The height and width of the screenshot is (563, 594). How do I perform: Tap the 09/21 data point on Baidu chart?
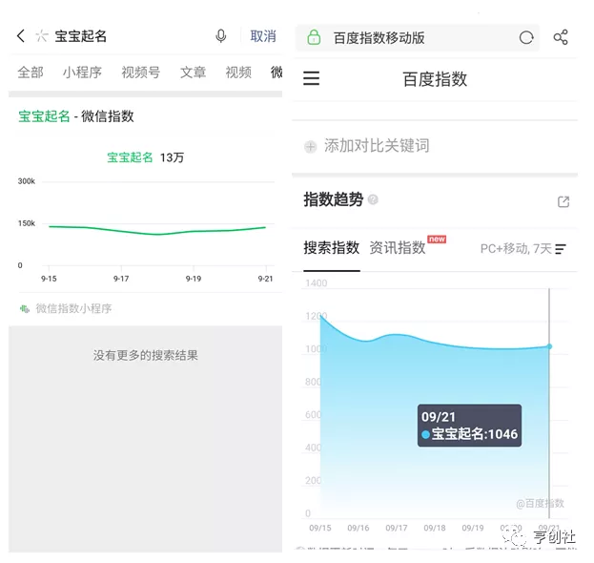coord(549,346)
